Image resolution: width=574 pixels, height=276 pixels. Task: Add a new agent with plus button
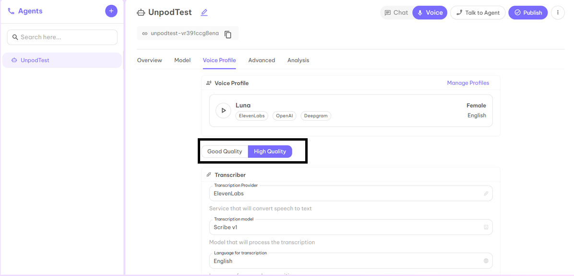pos(111,11)
